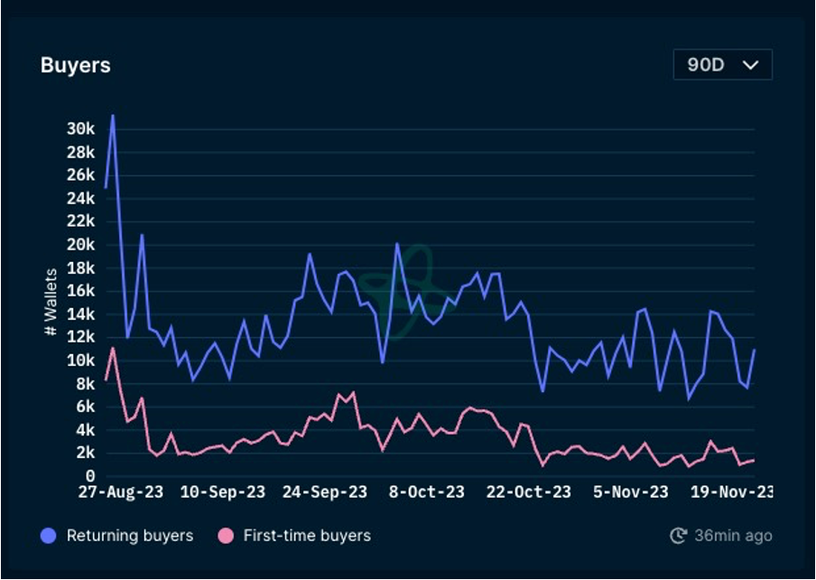Toggle the Returning buyers legend label
Image resolution: width=816 pixels, height=580 pixels.
pyautogui.click(x=129, y=536)
